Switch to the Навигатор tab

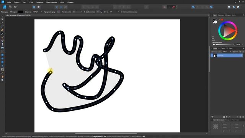pos(235,120)
